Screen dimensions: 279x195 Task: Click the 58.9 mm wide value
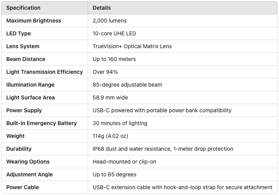110,97
